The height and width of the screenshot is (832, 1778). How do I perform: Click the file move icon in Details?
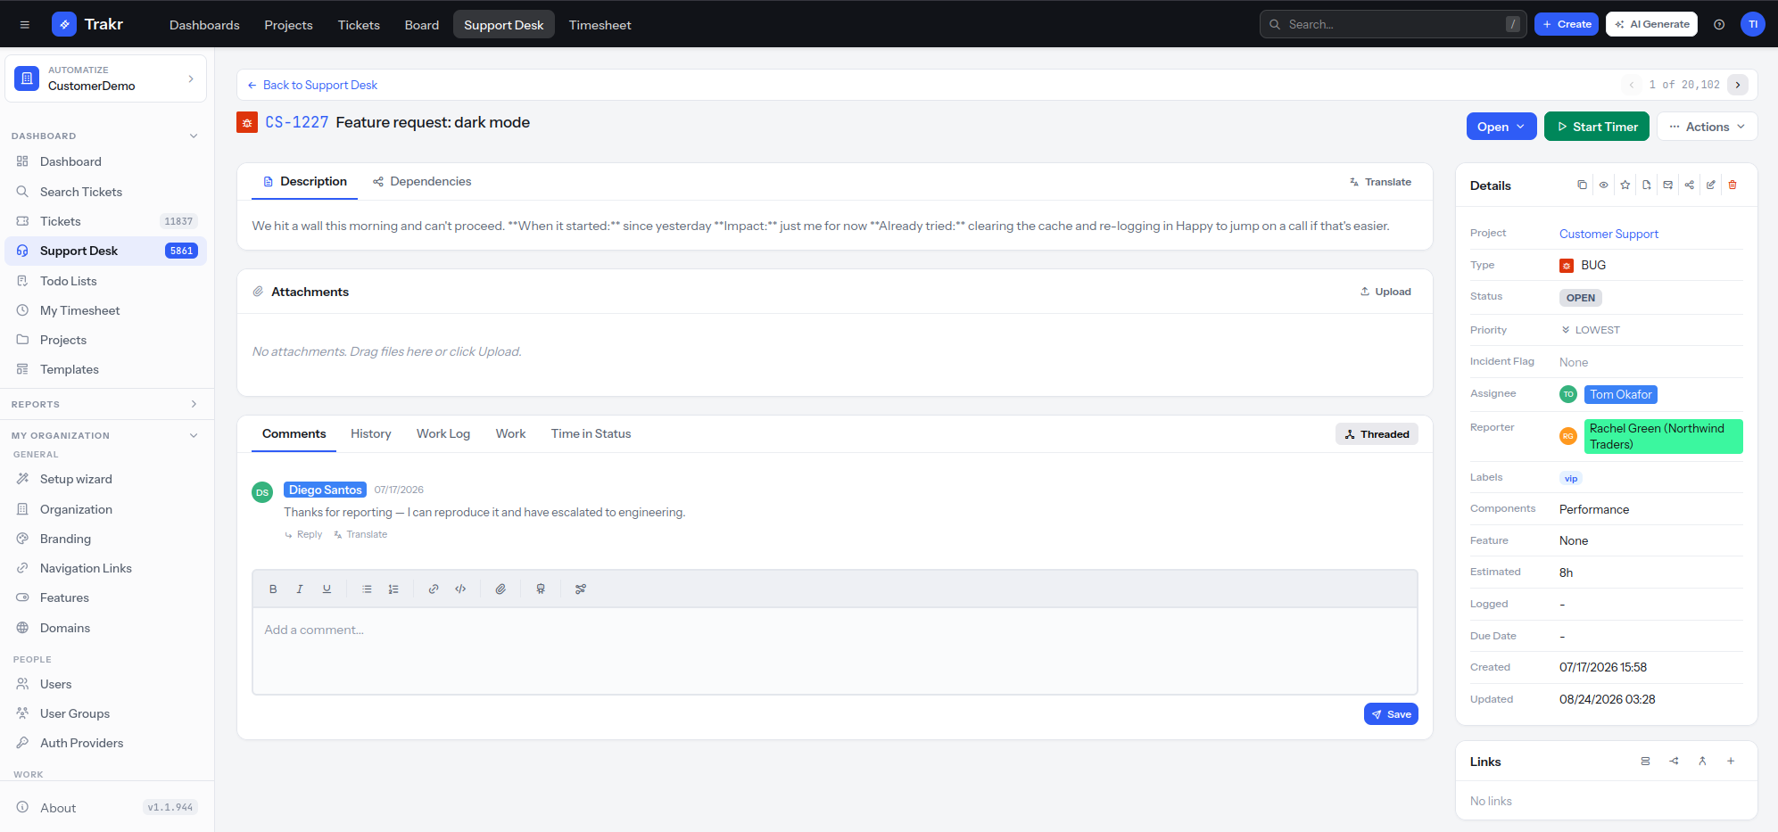[x=1647, y=185]
